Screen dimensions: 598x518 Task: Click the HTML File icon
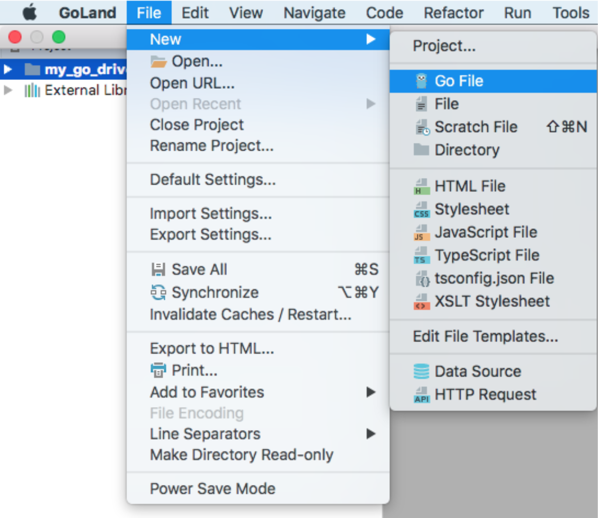coord(421,186)
